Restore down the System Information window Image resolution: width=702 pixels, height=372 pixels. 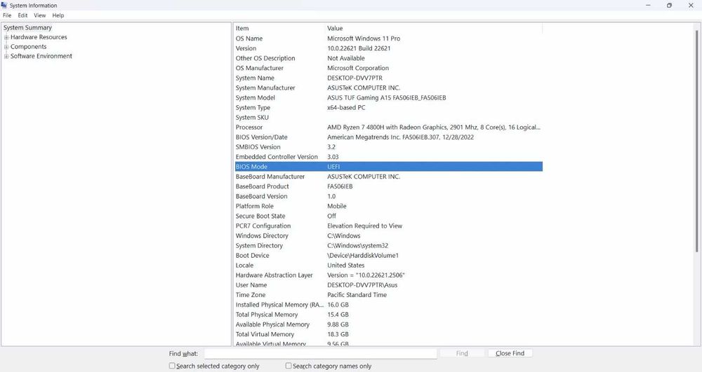coord(669,6)
